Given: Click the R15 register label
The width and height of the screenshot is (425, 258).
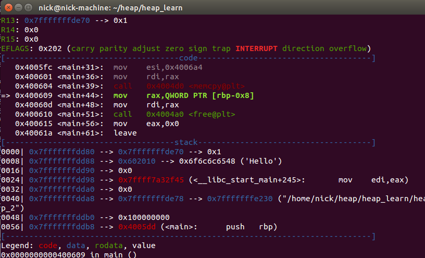Looking at the screenshot, I should pyautogui.click(x=8, y=39).
